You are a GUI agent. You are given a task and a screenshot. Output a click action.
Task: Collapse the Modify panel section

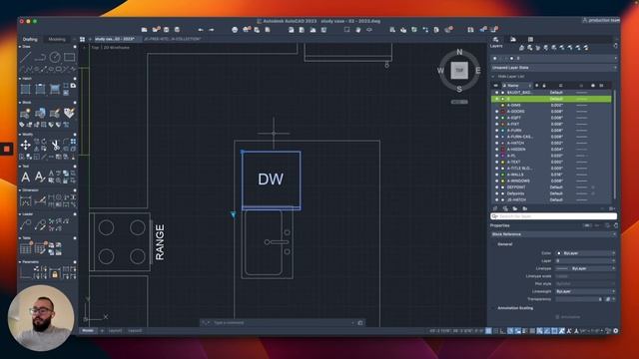(20, 135)
